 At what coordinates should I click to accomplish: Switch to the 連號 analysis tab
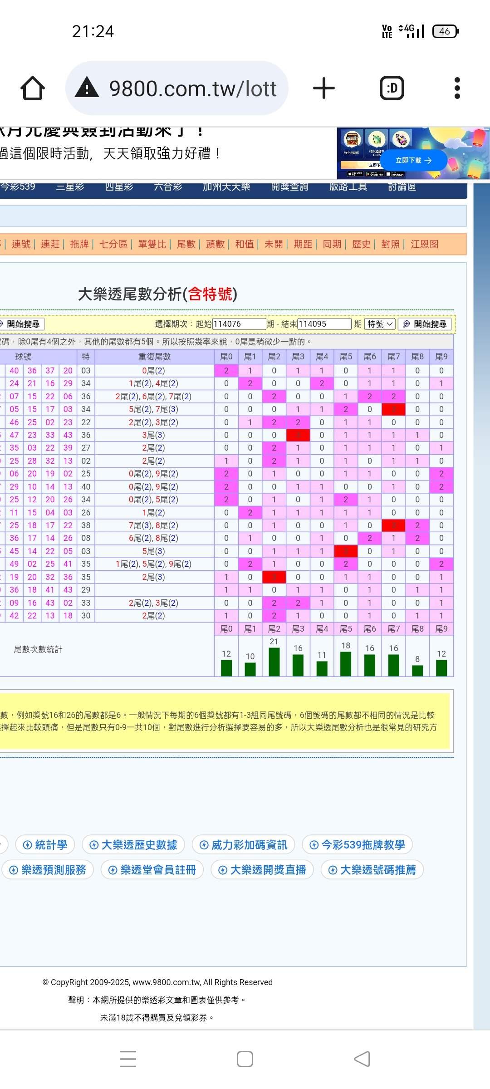(x=21, y=244)
